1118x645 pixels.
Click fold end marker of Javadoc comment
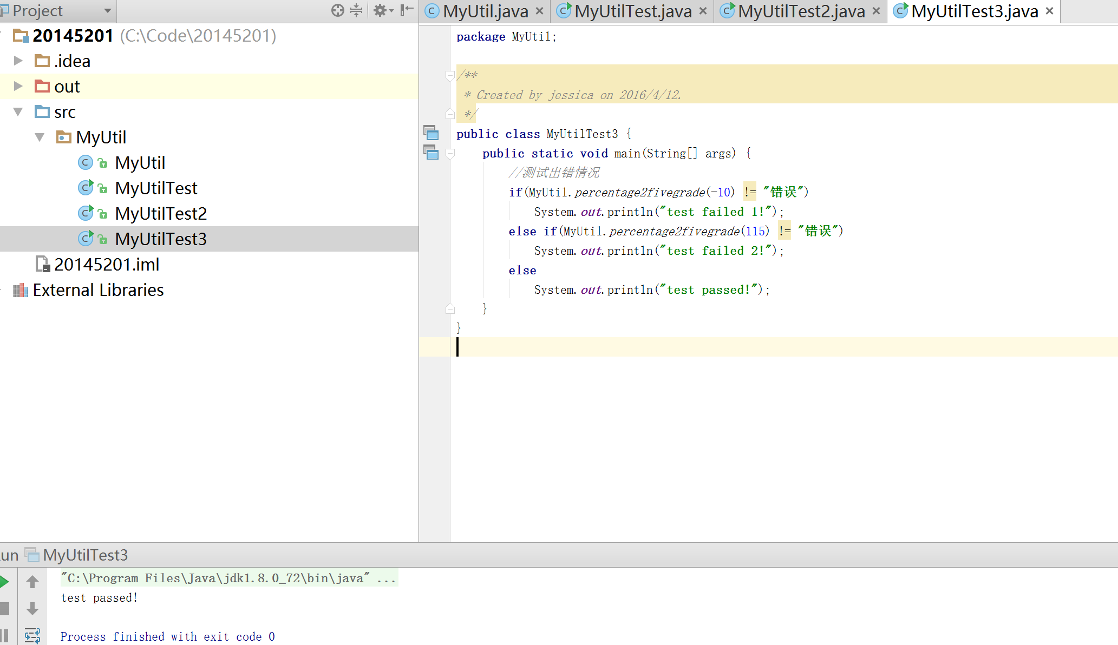pos(449,114)
